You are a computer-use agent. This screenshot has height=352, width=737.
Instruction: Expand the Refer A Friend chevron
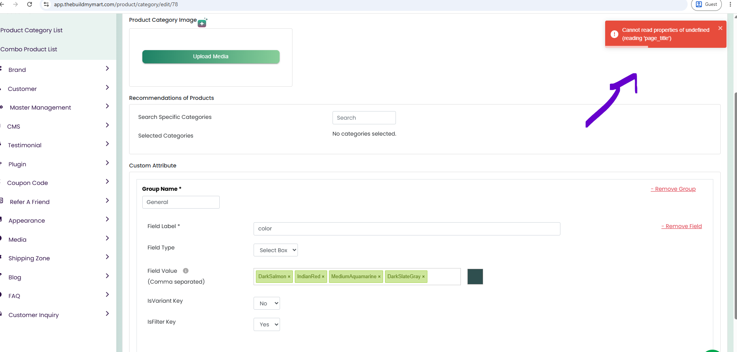click(x=107, y=200)
